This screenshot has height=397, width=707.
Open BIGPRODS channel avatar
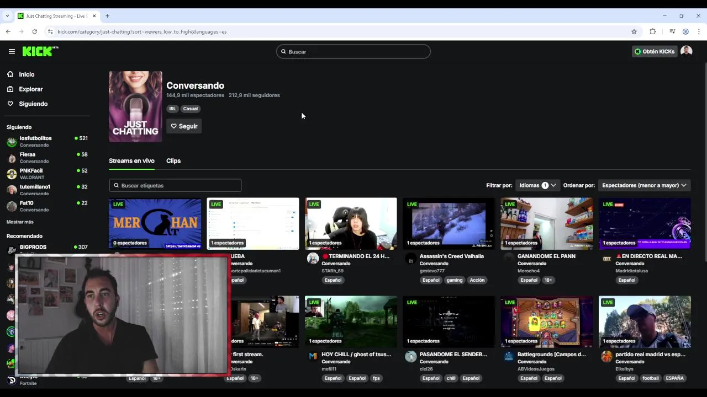pyautogui.click(x=12, y=249)
